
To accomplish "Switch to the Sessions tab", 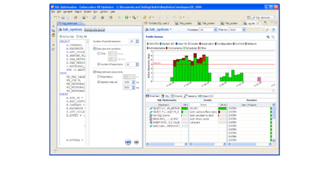I will [x=190, y=96].
